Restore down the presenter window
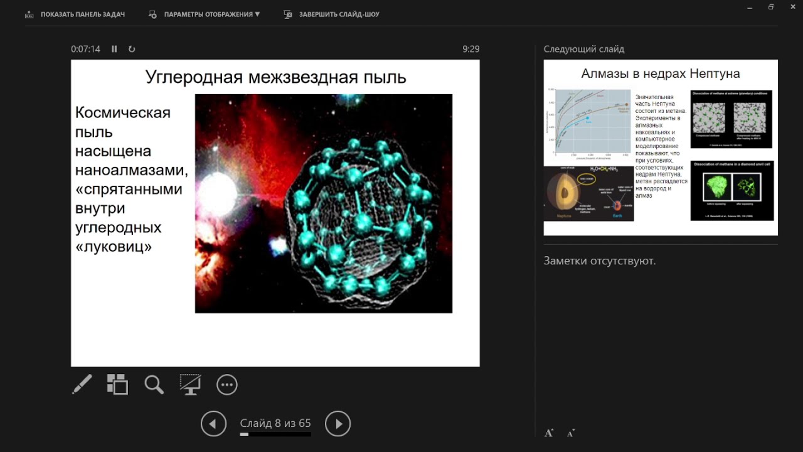Viewport: 803px width, 452px height. 771,7
